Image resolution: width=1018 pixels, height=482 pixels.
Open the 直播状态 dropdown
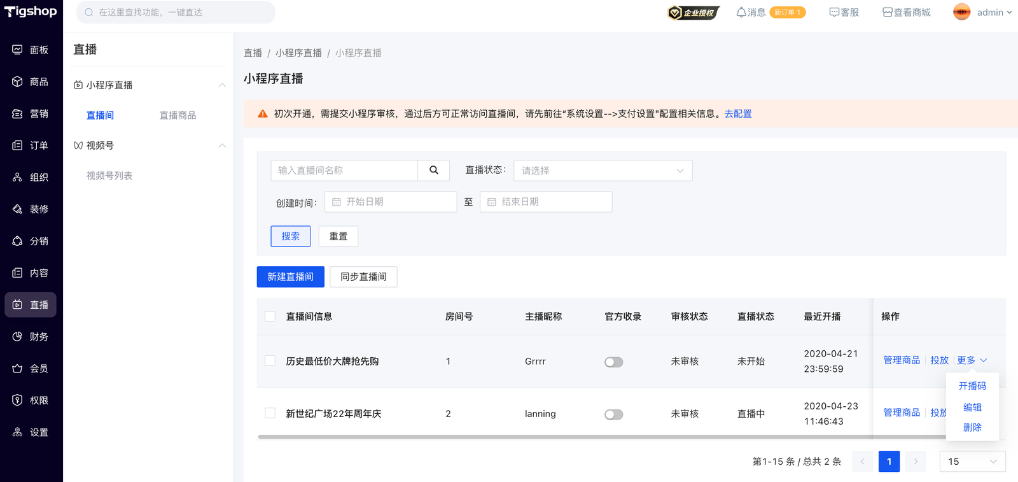point(603,171)
